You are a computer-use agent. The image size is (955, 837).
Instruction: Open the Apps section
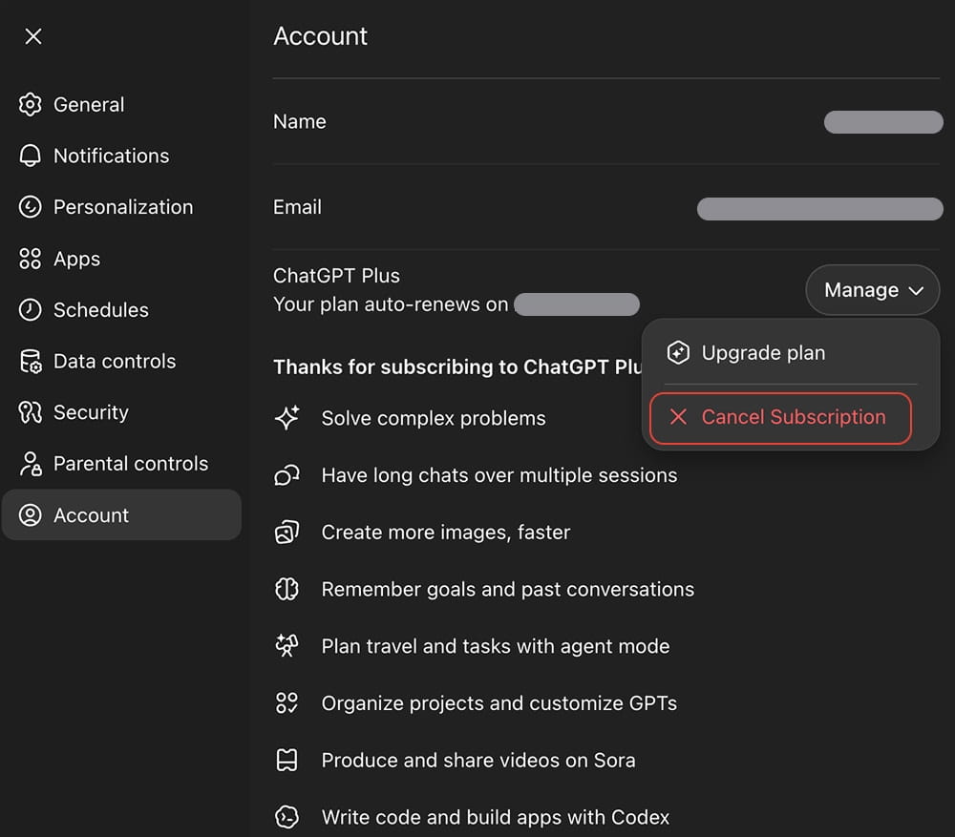click(x=122, y=259)
